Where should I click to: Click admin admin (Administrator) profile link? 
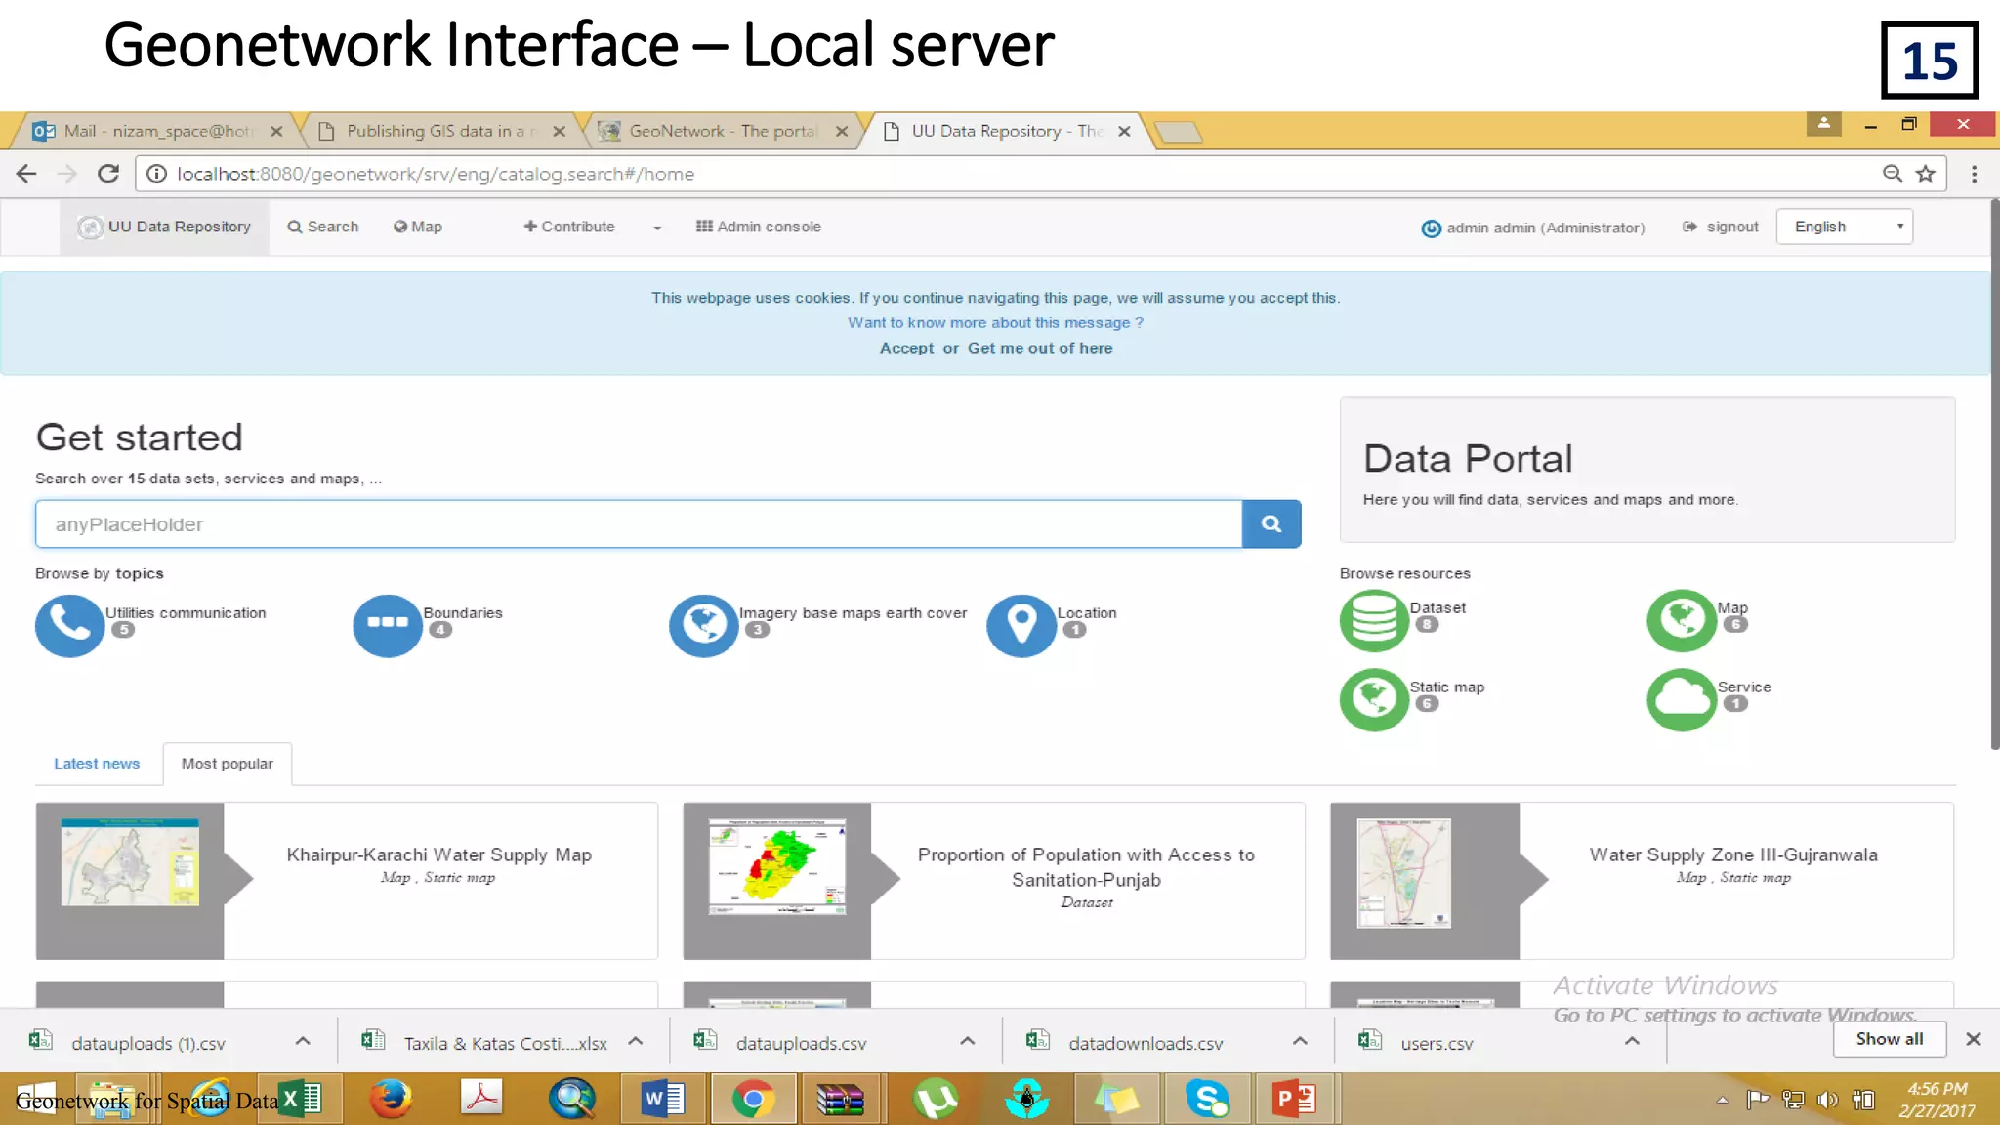click(1533, 228)
